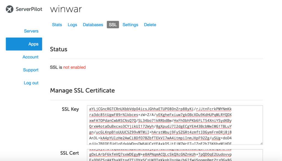Open the Support link in sidebar
This screenshot has height=161, width=282.
coord(31,70)
